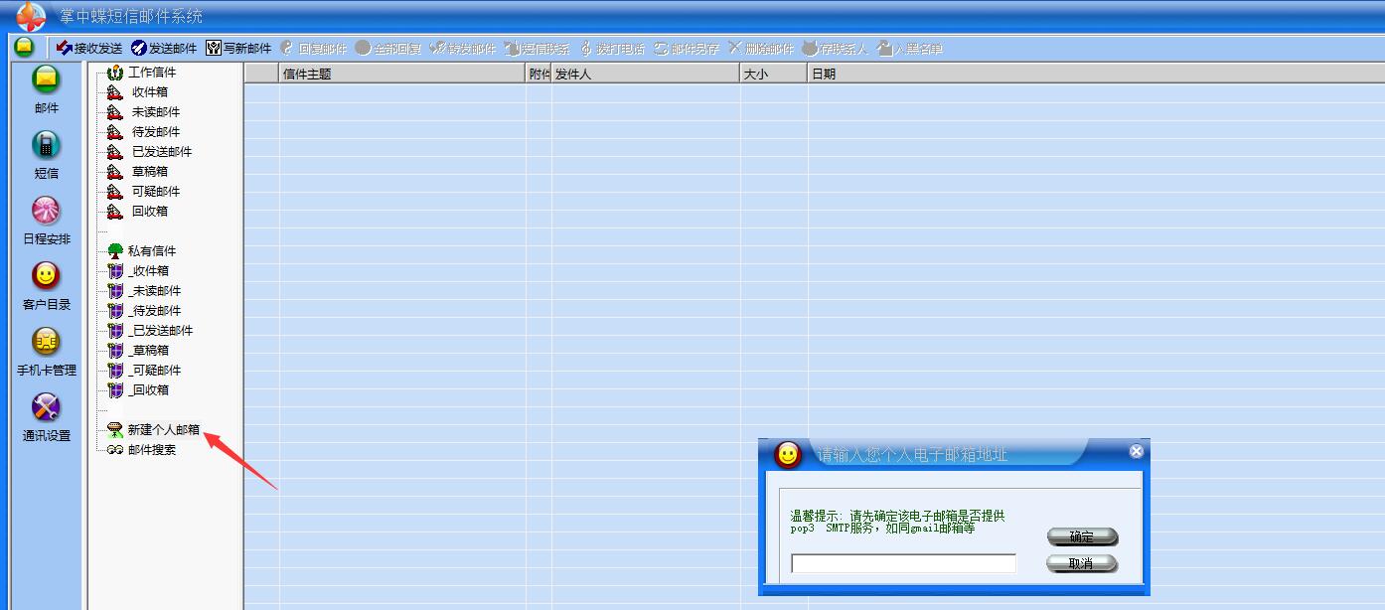
Task: Open the 客户目录 customer directory icon
Action: tap(46, 276)
